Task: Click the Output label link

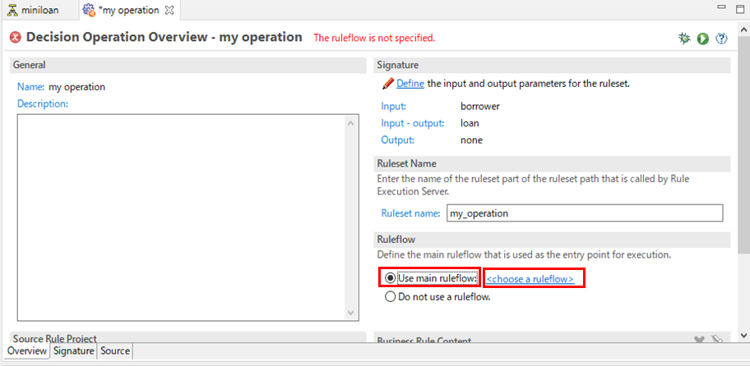Action: 397,140
